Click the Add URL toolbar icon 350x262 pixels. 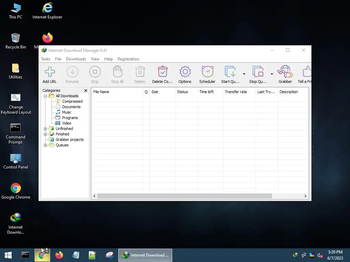(x=50, y=75)
